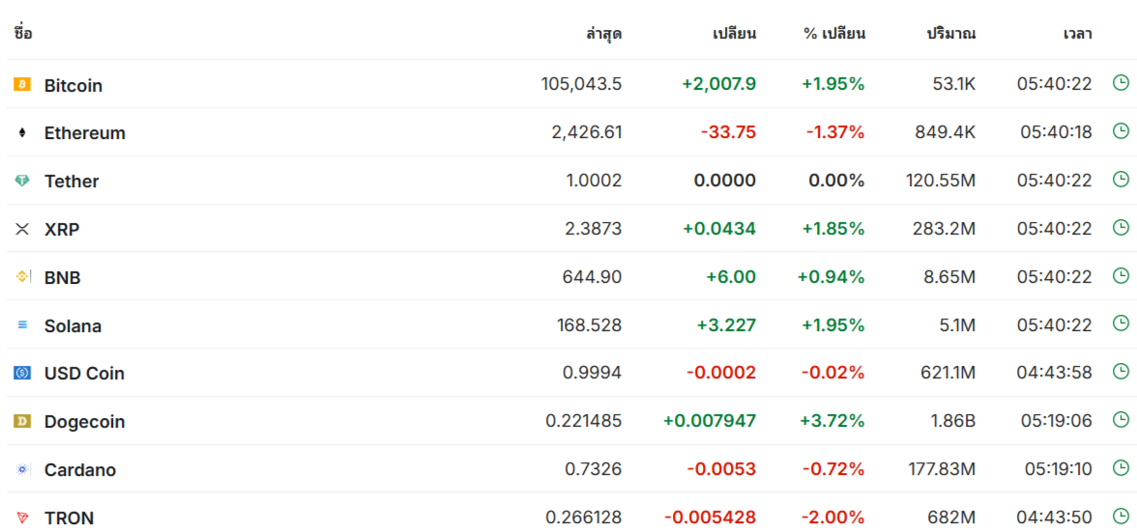The image size is (1137, 531).
Task: Sort by the เปลี่ยน column header
Action: 735,34
